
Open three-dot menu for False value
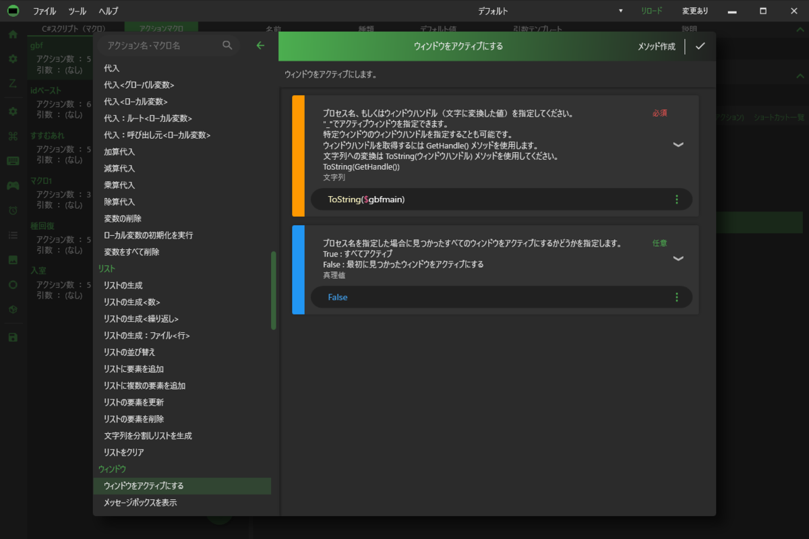coord(677,297)
